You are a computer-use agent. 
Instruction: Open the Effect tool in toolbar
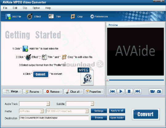[x=30, y=17]
